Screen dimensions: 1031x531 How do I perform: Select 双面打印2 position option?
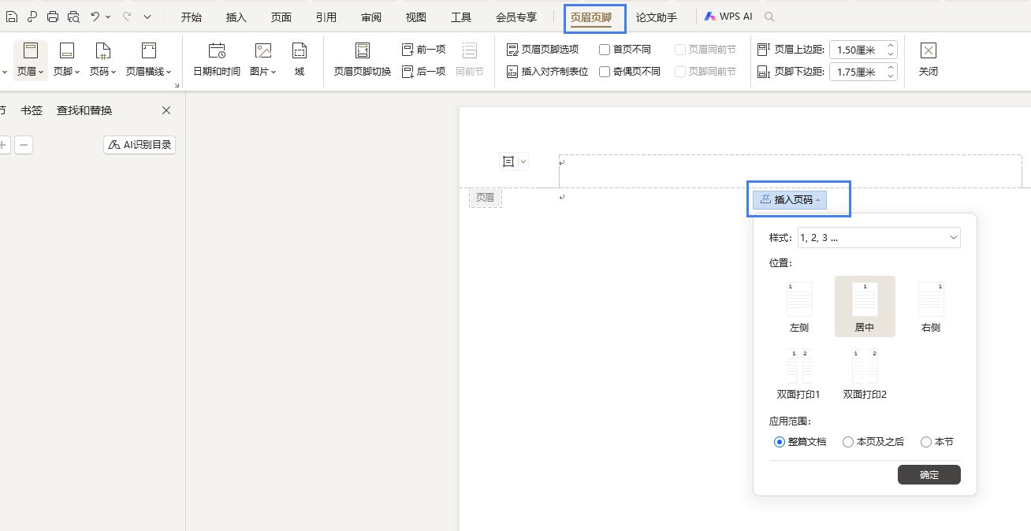coord(865,374)
